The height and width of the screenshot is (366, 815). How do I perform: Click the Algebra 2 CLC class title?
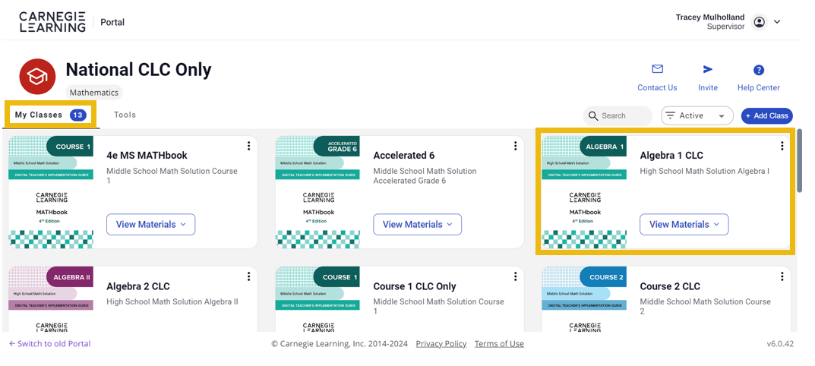[x=138, y=286]
